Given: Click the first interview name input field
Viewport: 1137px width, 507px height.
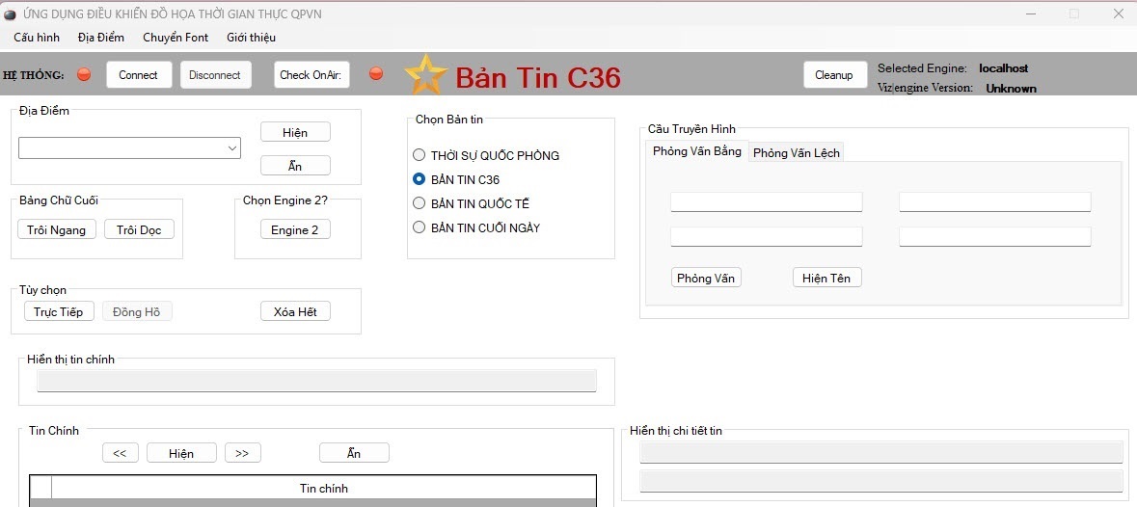Looking at the screenshot, I should (x=766, y=202).
